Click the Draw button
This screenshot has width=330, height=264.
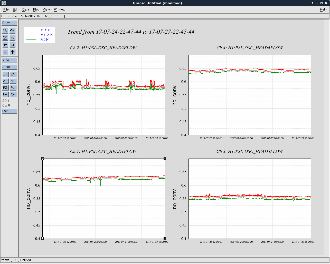pos(10,23)
